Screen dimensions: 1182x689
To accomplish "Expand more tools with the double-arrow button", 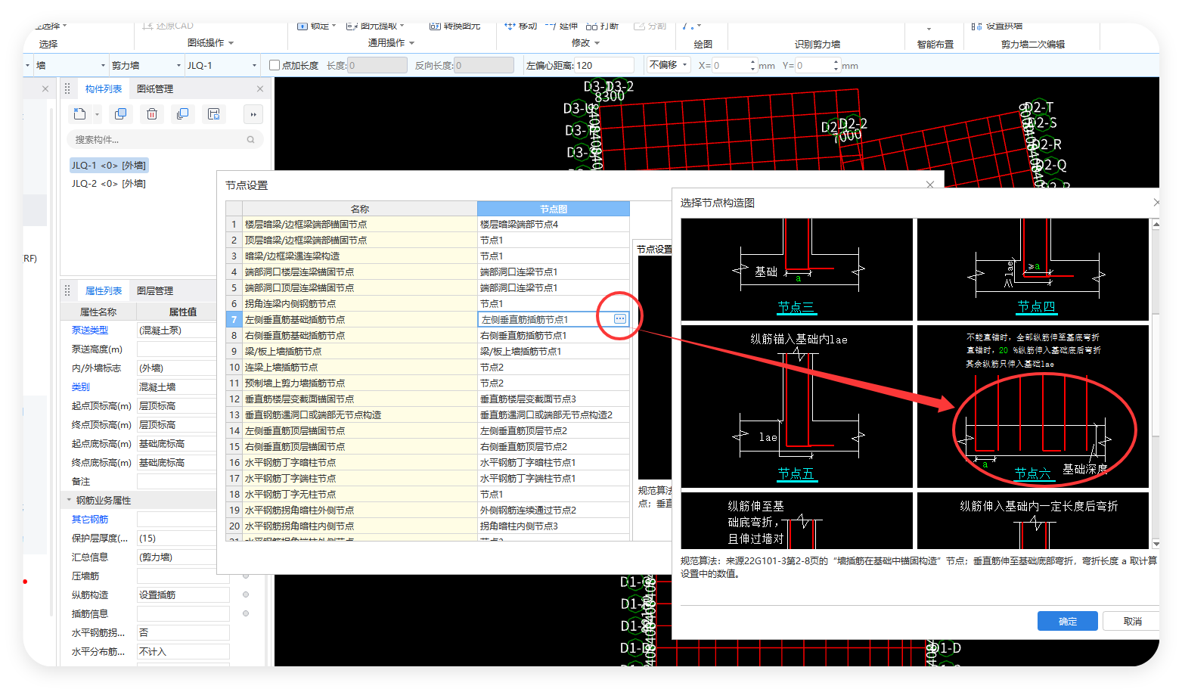I will [253, 115].
